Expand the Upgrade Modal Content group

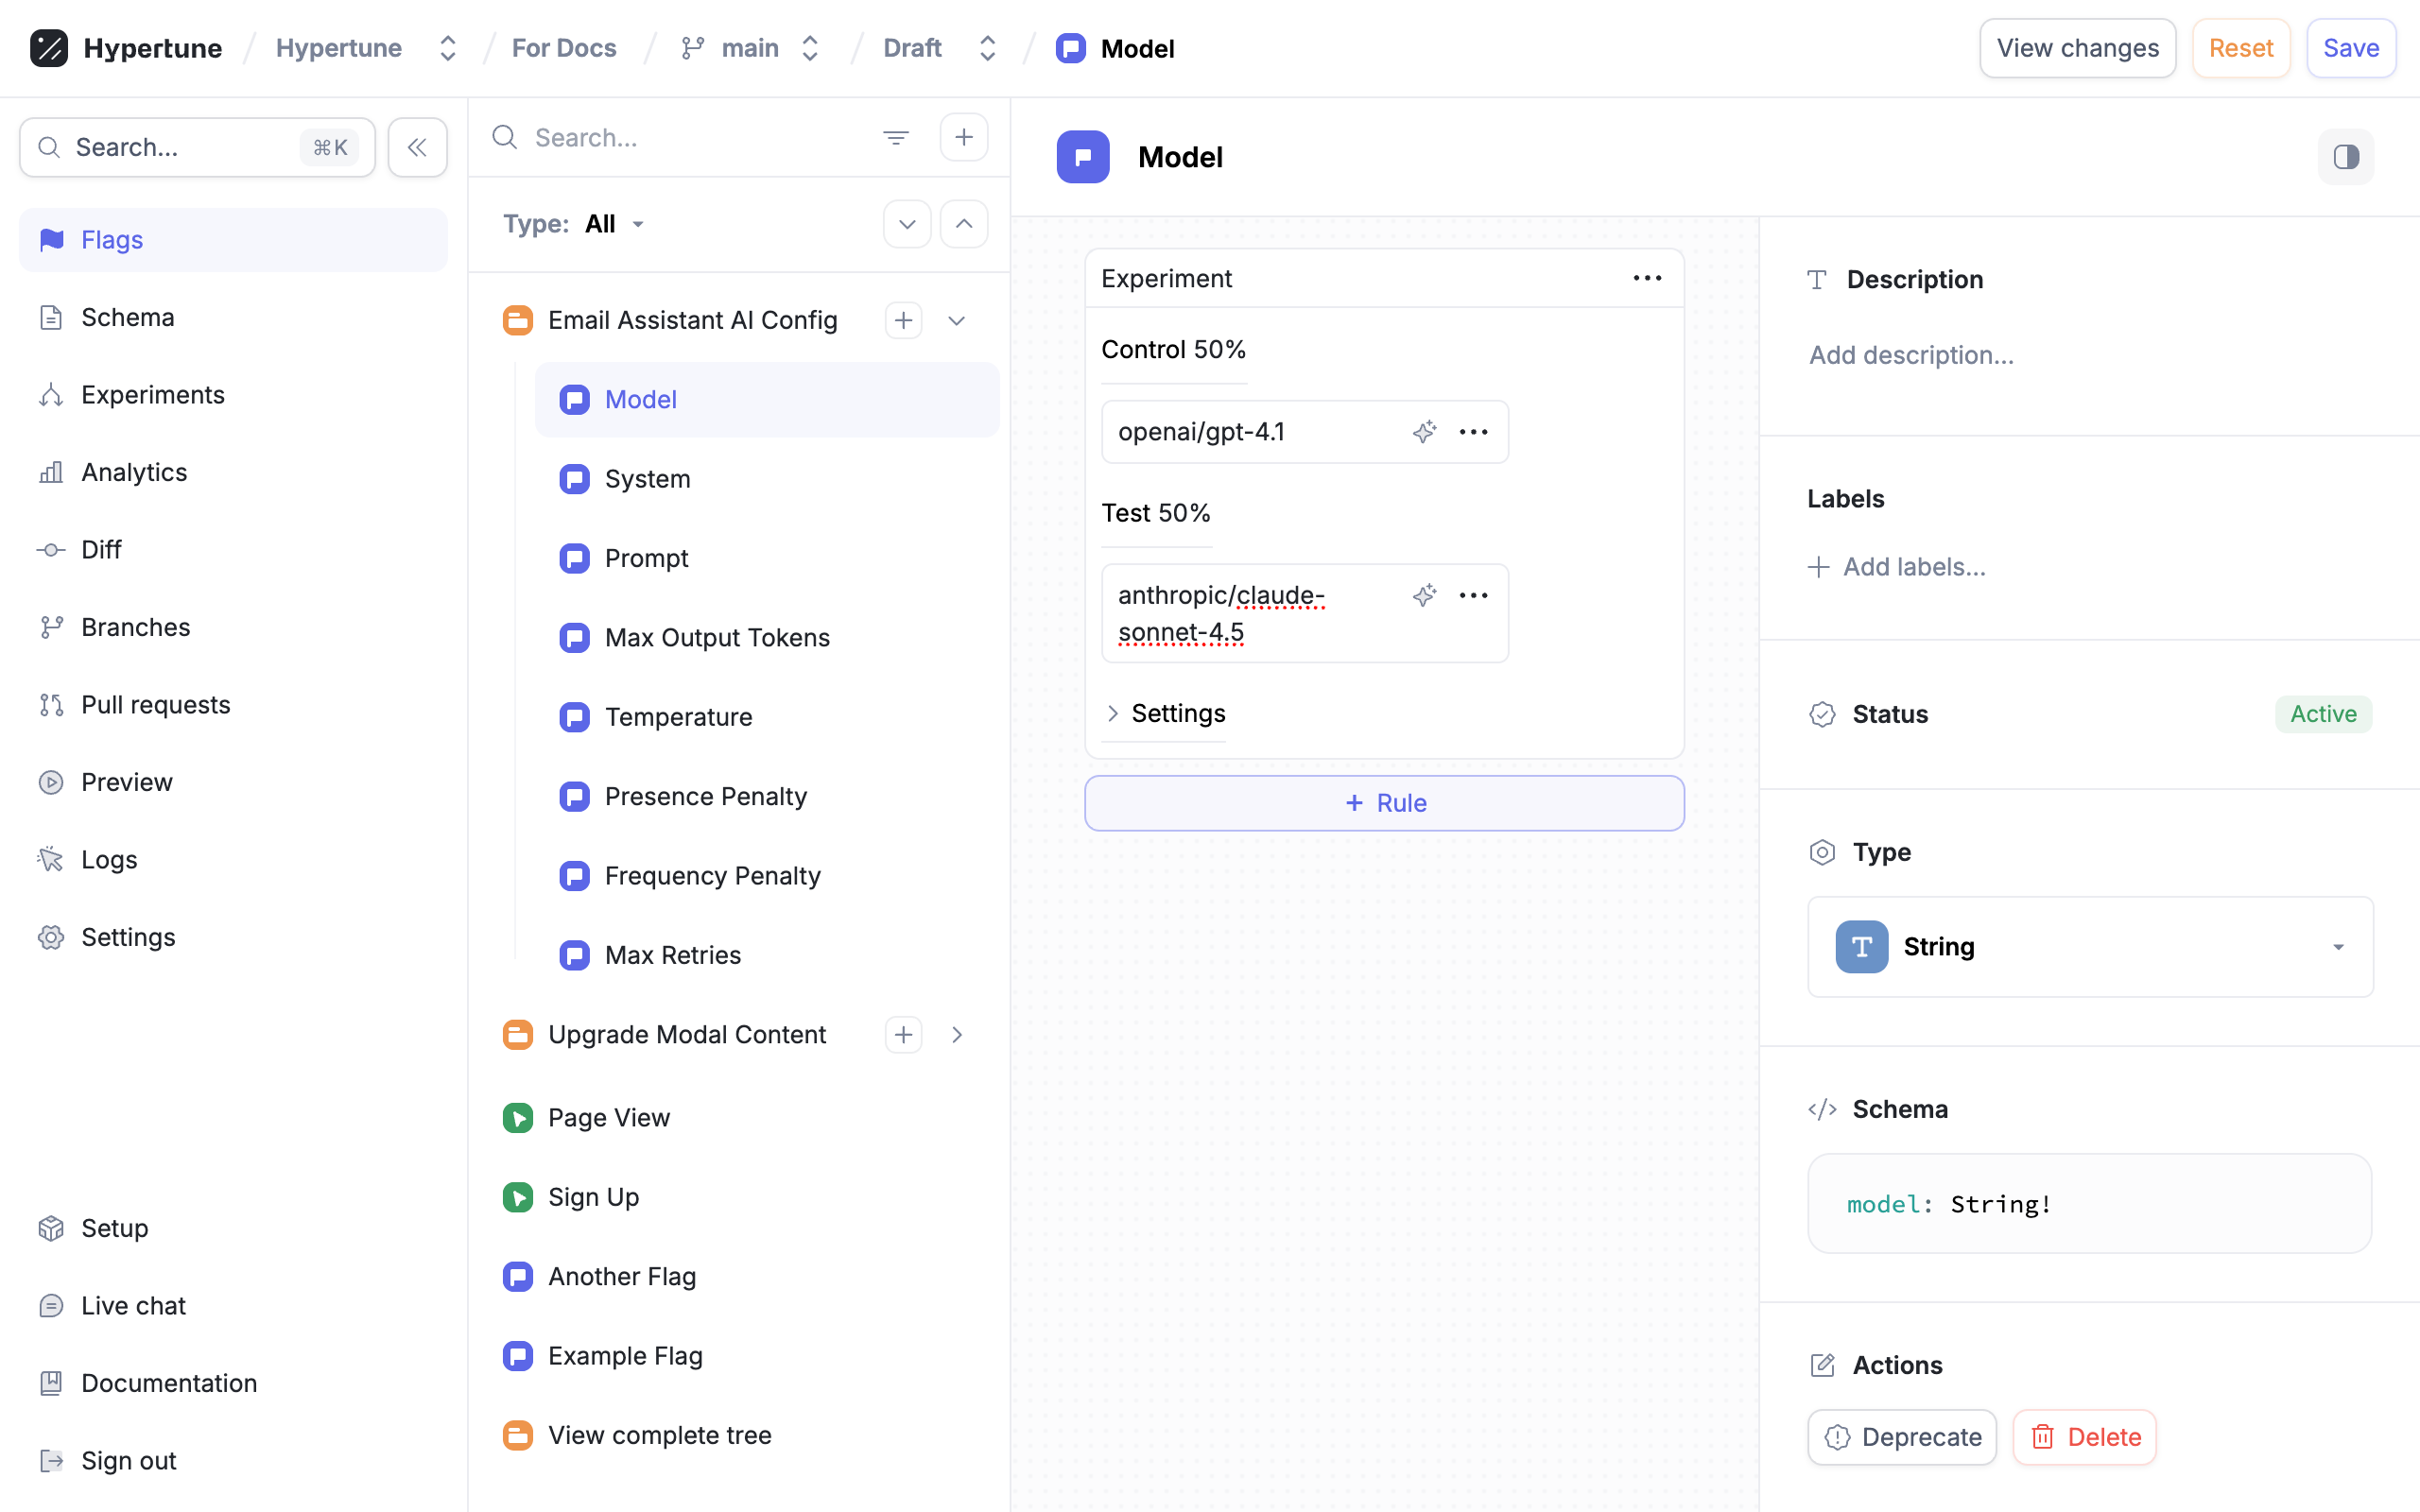[956, 1034]
